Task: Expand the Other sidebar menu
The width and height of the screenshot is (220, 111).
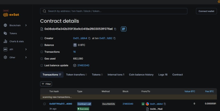Action: 26,57
